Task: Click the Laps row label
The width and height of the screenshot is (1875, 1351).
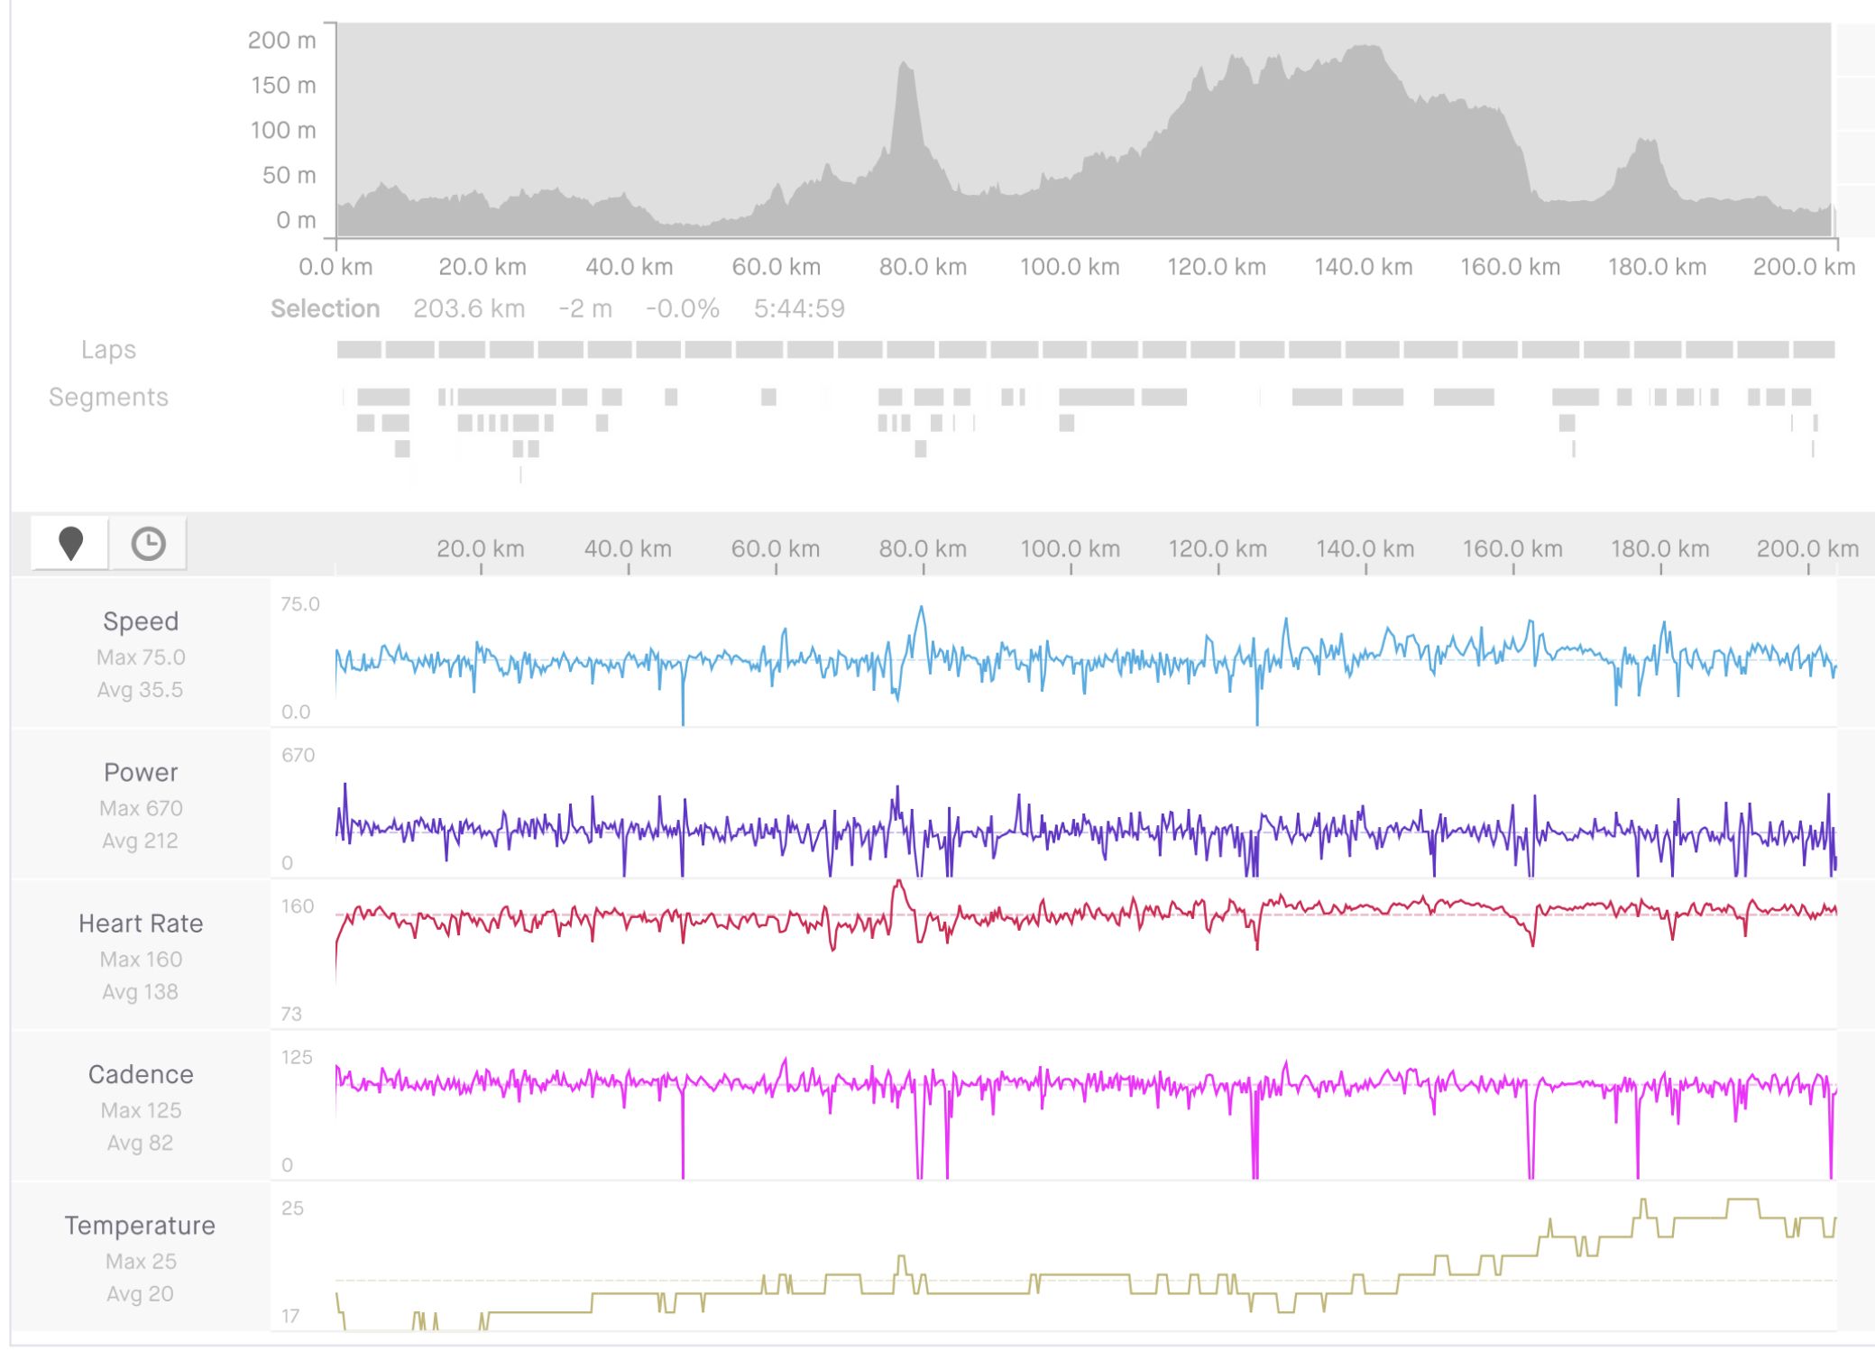Action: [108, 350]
